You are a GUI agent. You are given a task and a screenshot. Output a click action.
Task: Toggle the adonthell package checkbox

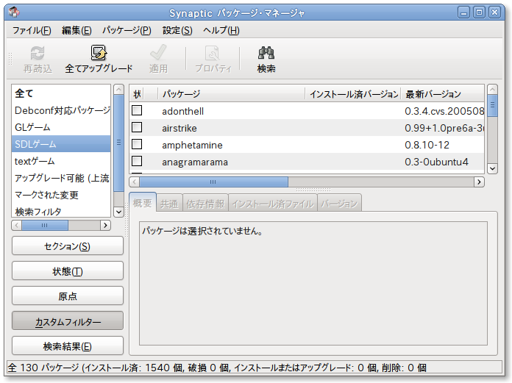(137, 110)
